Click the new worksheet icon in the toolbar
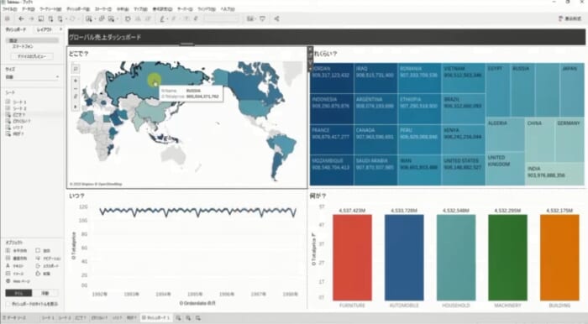This screenshot has width=588, height=324. pos(88,18)
